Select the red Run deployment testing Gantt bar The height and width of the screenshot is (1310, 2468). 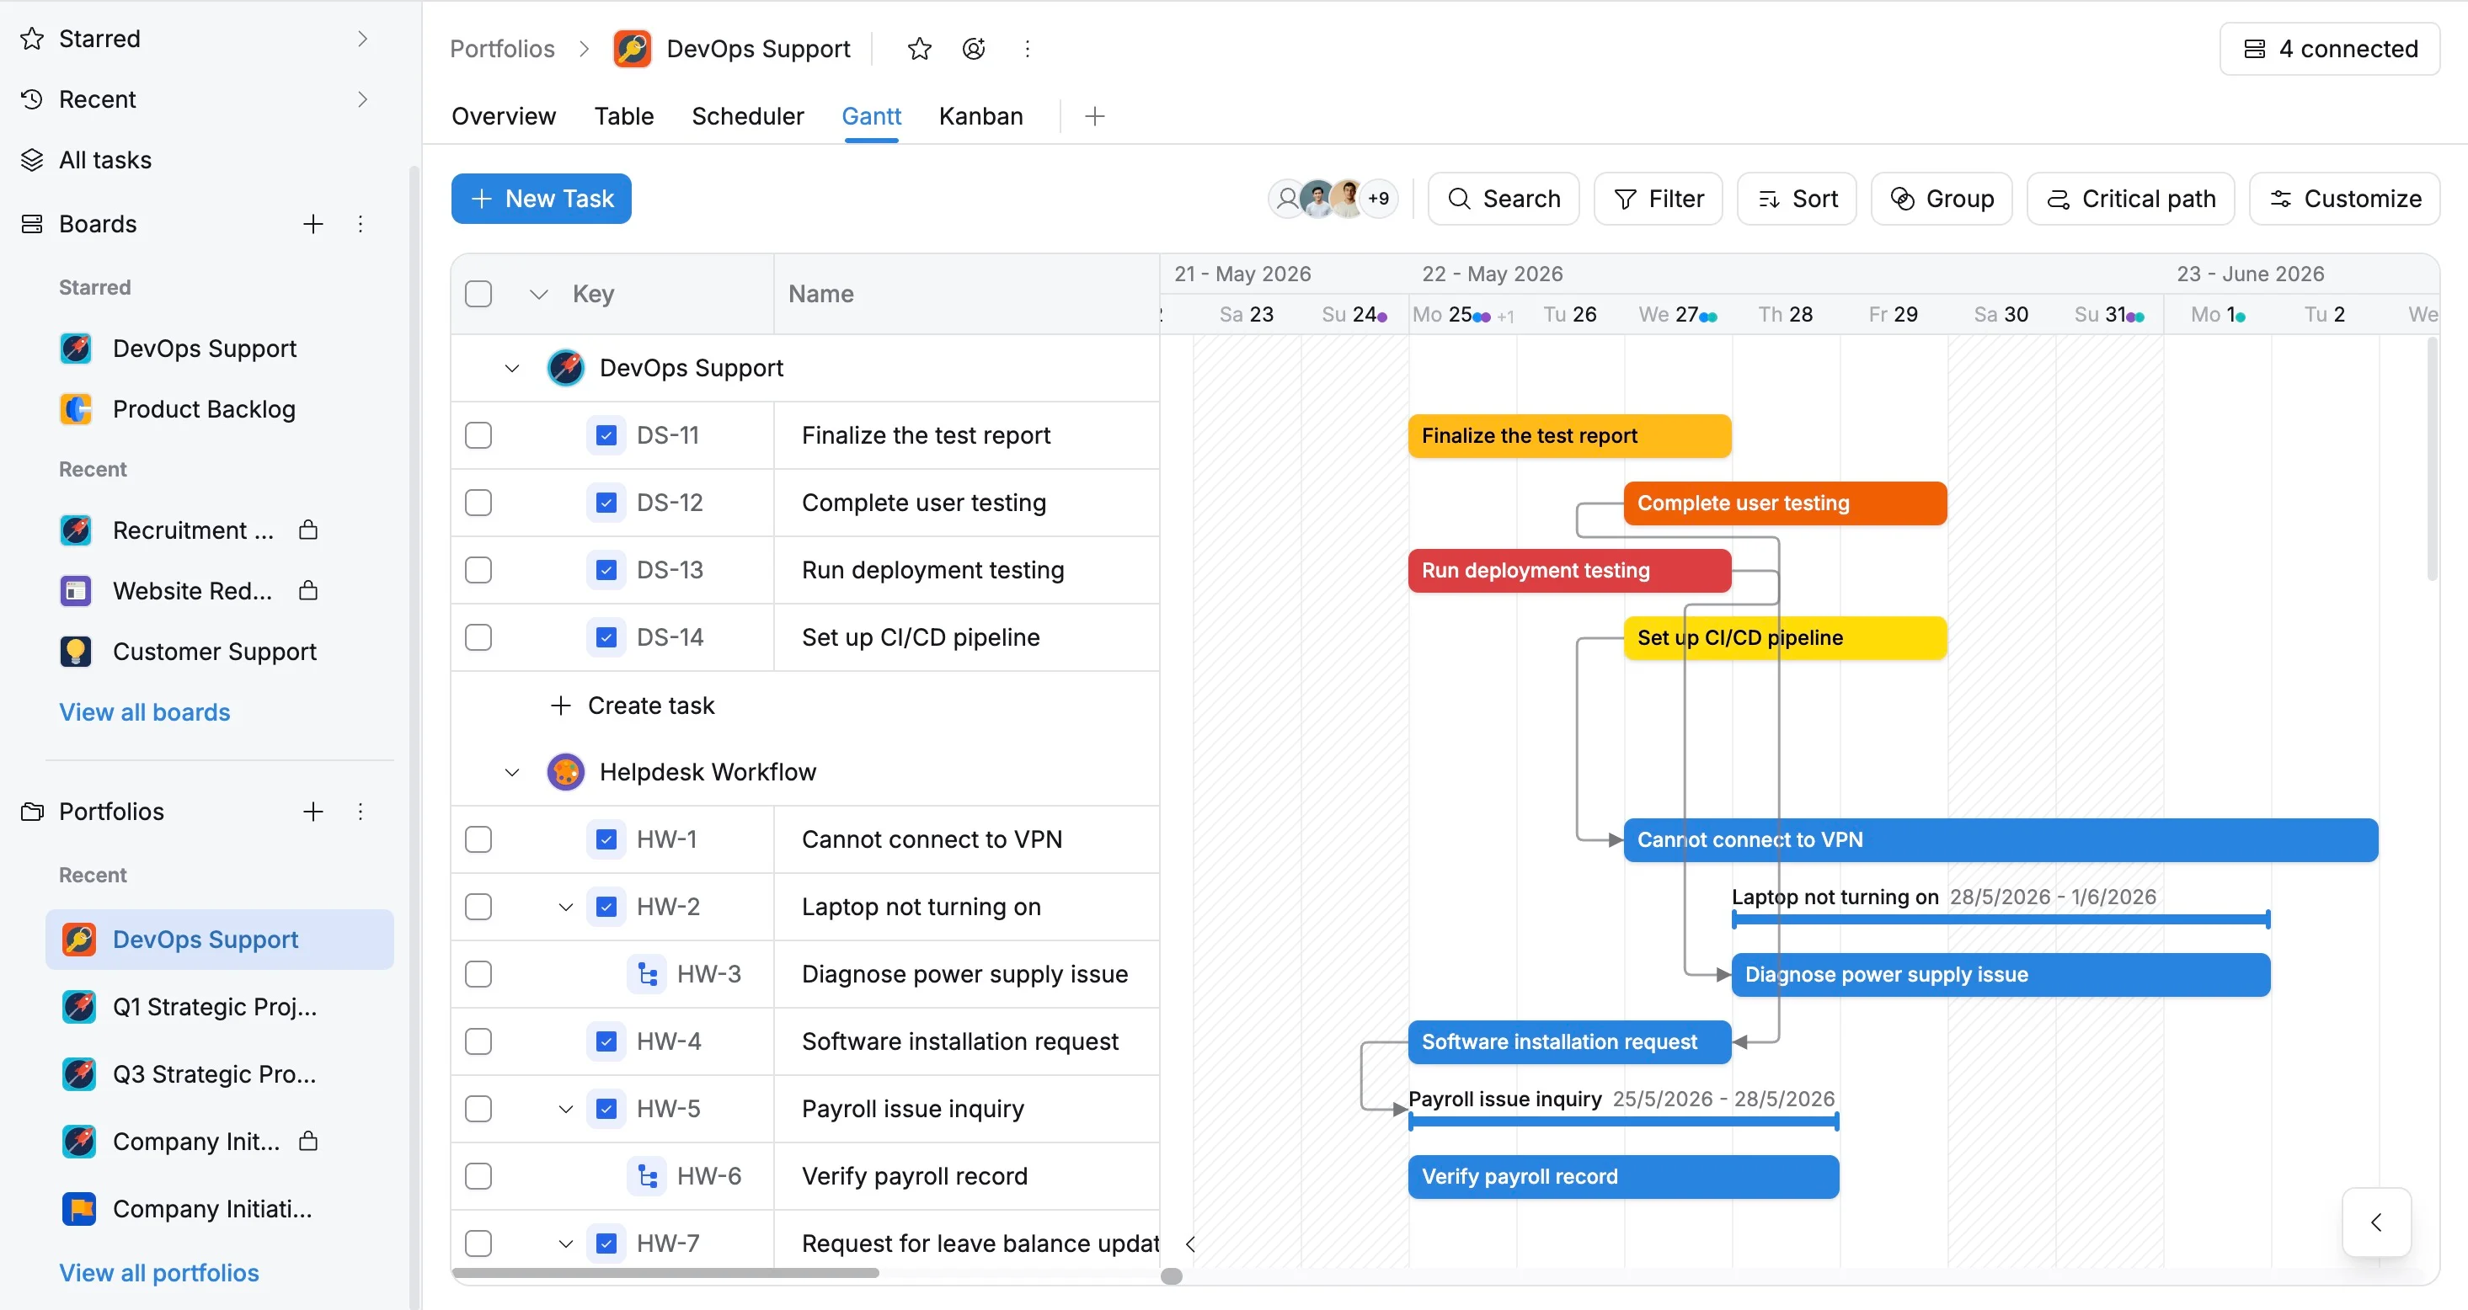[1569, 571]
